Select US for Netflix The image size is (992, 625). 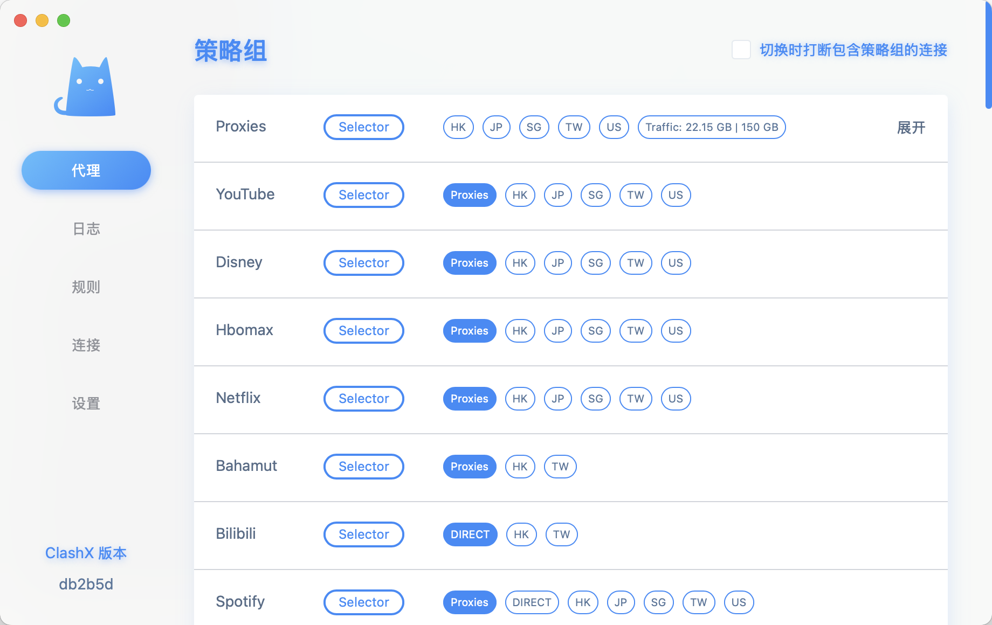click(676, 399)
